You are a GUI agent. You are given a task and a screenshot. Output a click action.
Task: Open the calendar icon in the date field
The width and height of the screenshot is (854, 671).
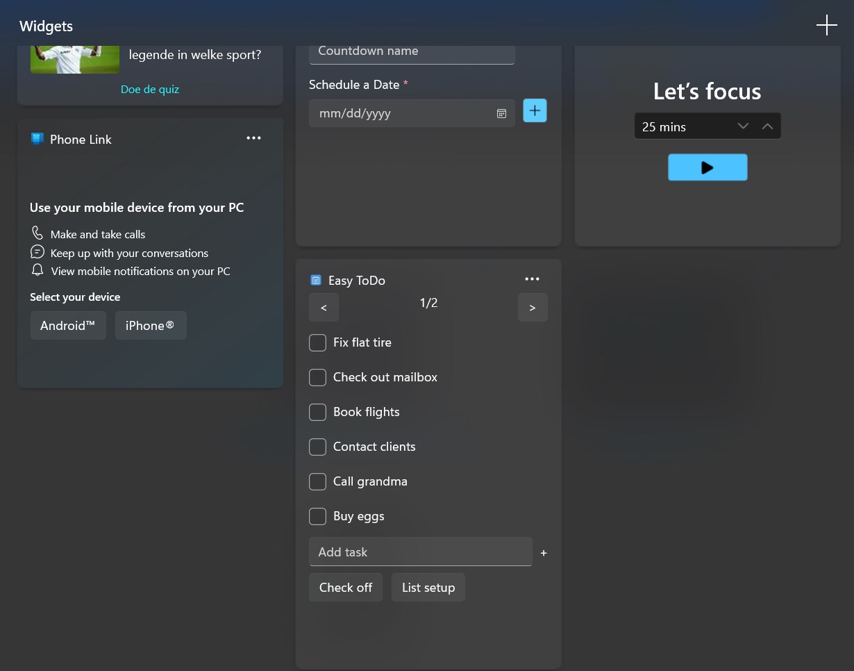(x=501, y=113)
